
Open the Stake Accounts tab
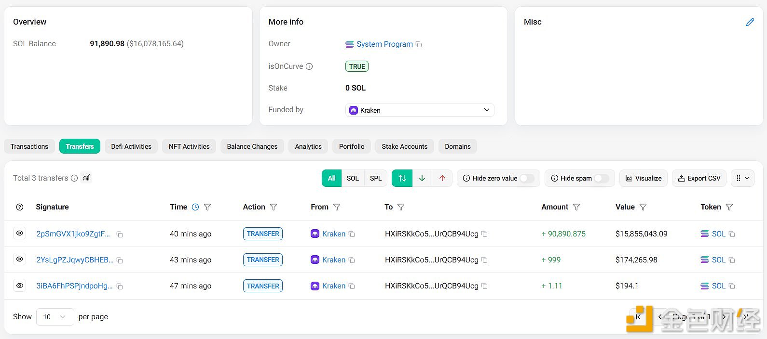pos(404,146)
